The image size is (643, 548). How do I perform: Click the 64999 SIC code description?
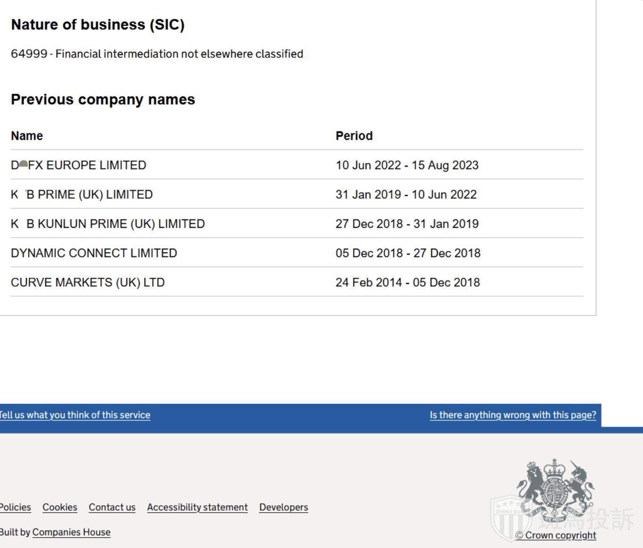(157, 54)
